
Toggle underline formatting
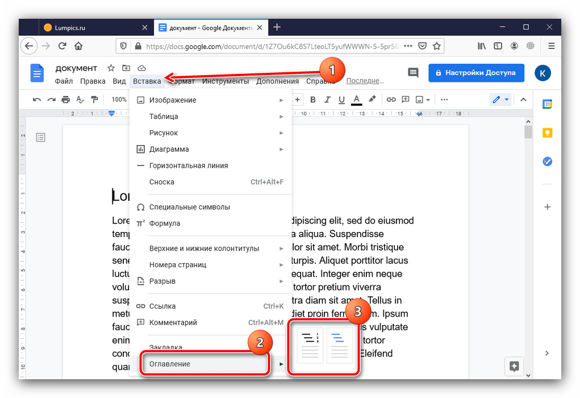point(341,100)
